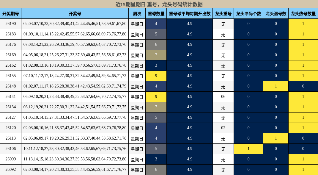Click the 重球数量 value 3 in row 26162

pos(156,65)
